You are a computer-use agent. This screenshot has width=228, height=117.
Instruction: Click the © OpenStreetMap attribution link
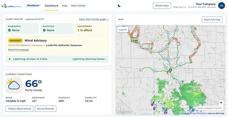coord(198,113)
